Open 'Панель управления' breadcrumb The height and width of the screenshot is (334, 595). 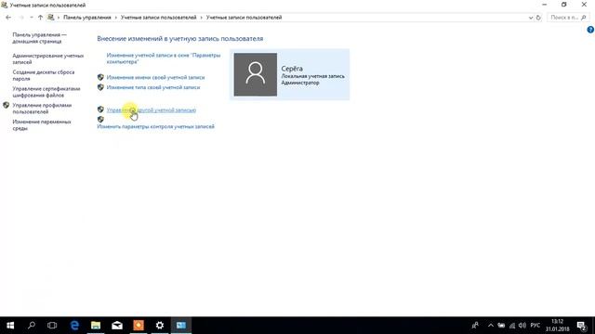point(87,18)
